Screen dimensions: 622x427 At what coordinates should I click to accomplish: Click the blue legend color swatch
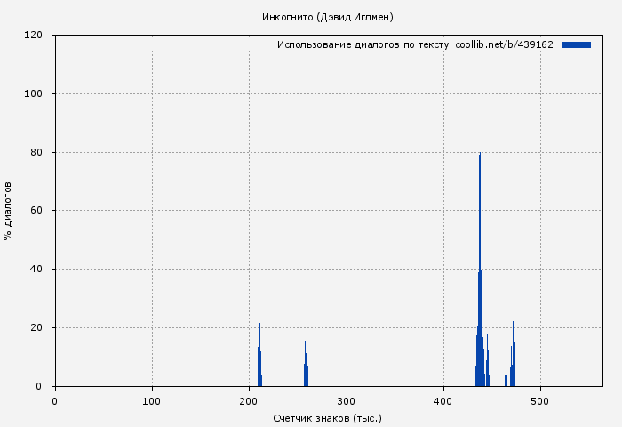[x=576, y=44]
